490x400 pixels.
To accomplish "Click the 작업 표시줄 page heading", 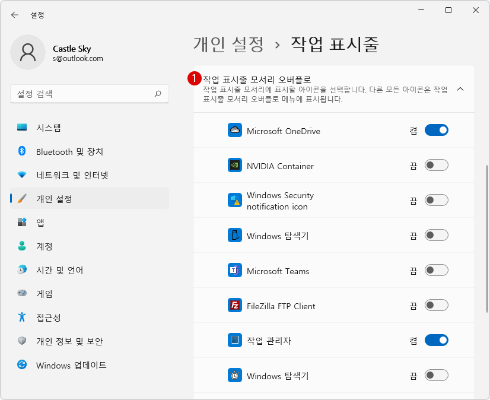I will [335, 44].
